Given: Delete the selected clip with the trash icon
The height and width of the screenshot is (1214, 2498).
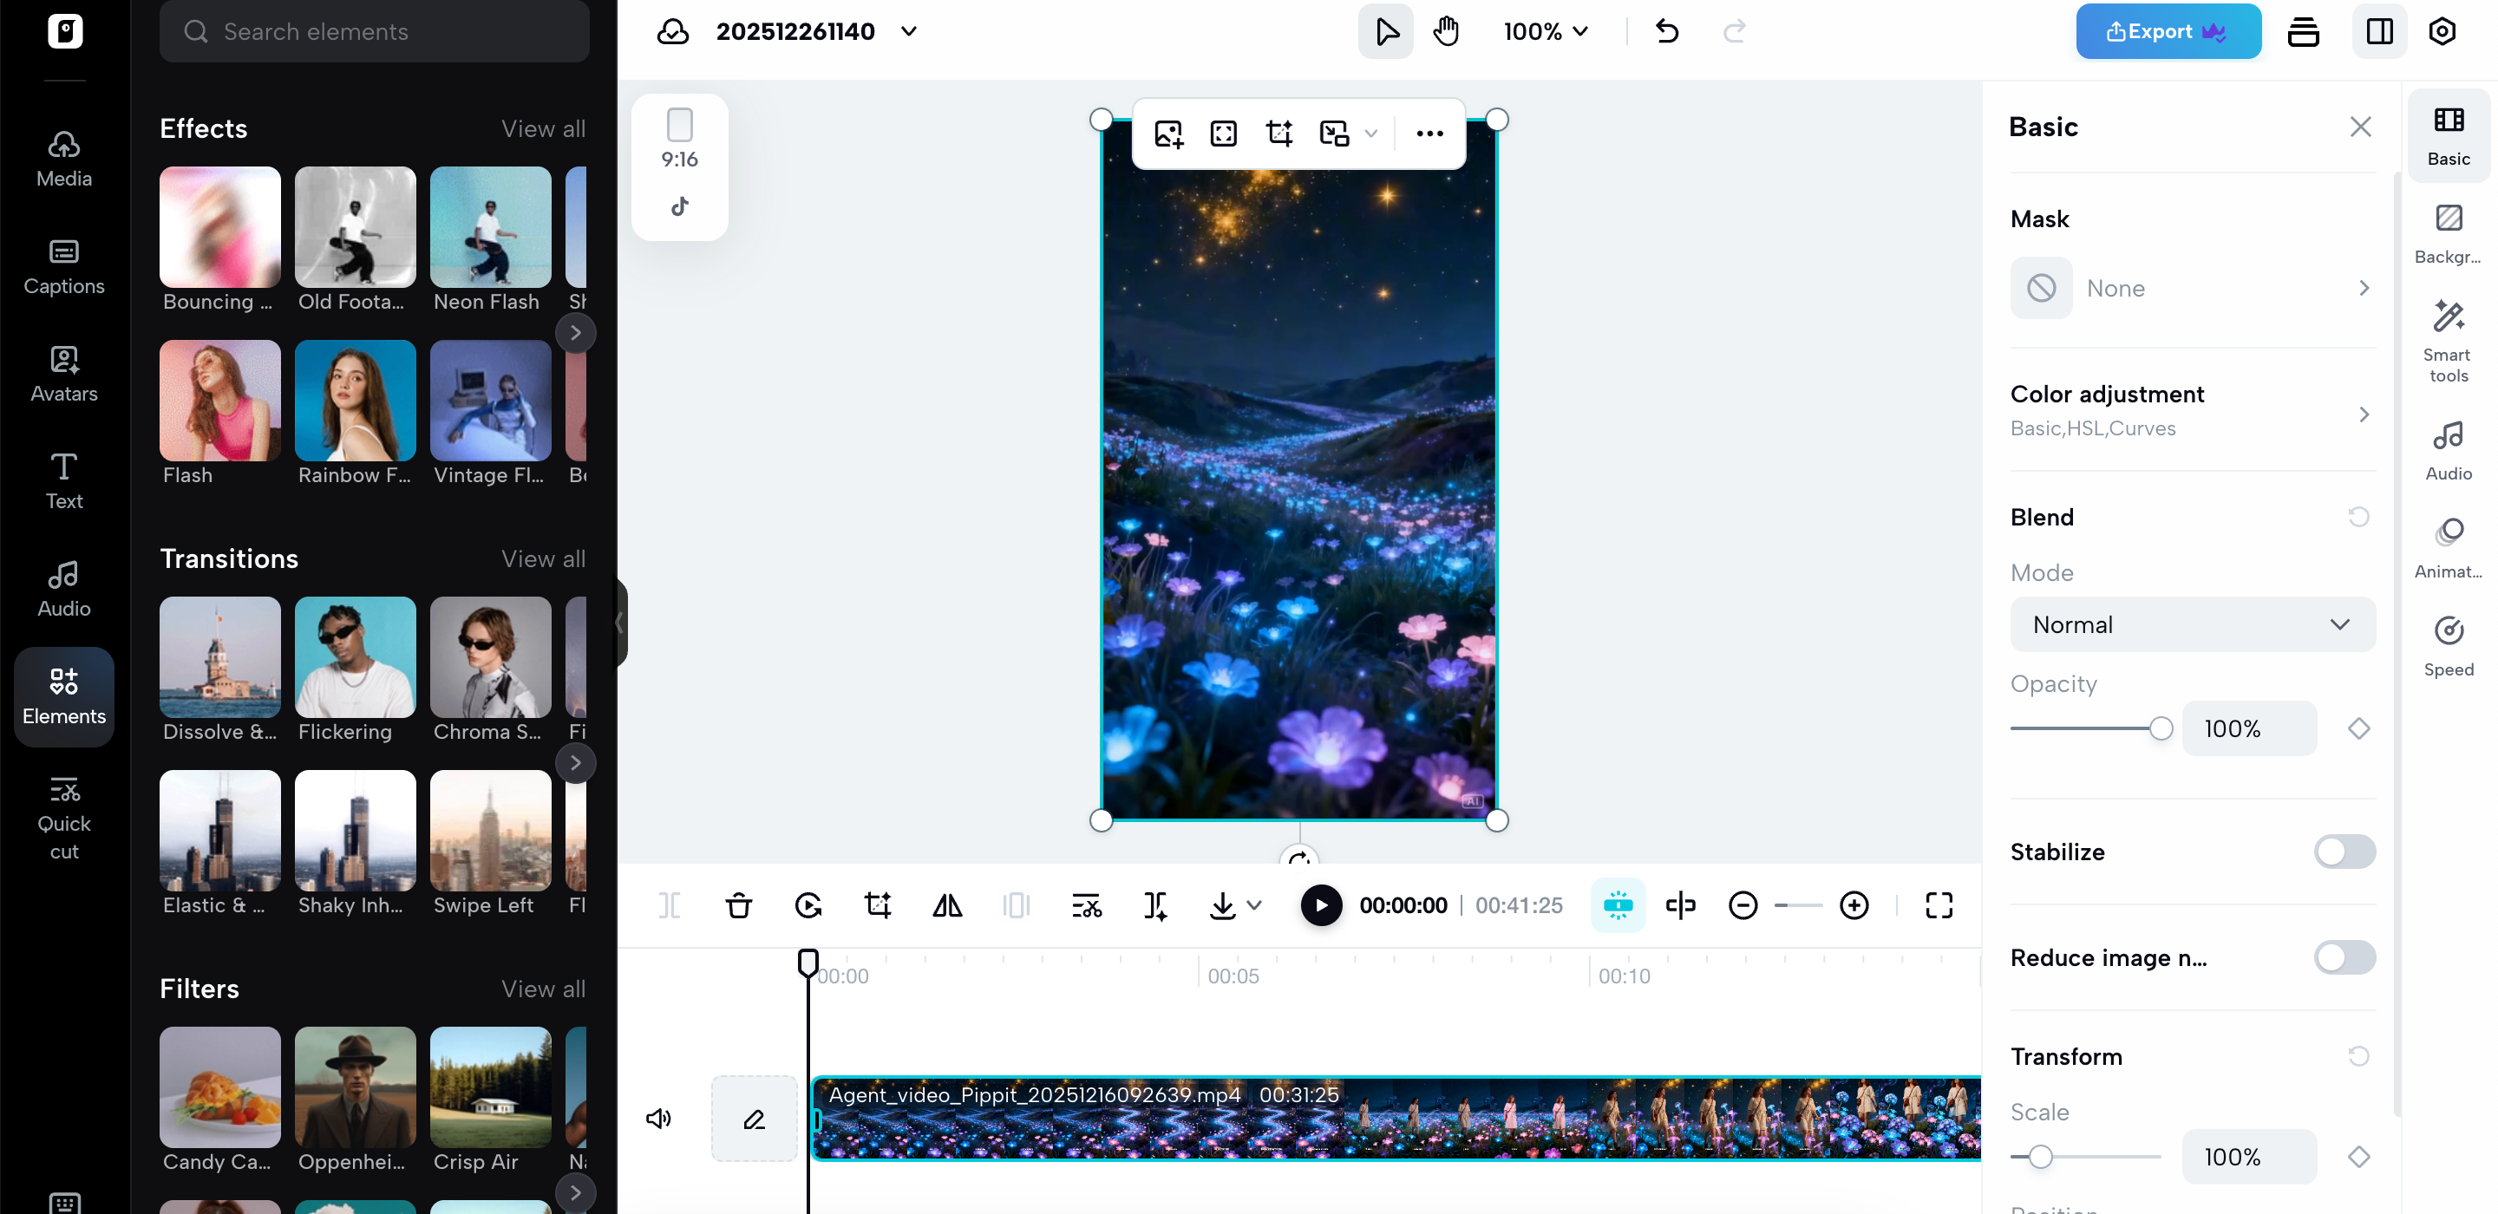Looking at the screenshot, I should point(738,904).
